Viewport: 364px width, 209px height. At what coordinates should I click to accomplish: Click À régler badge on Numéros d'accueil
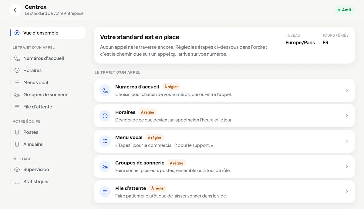click(x=171, y=87)
